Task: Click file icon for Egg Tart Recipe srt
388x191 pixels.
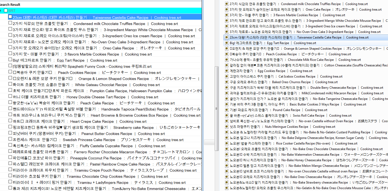Action: [x=227, y=43]
